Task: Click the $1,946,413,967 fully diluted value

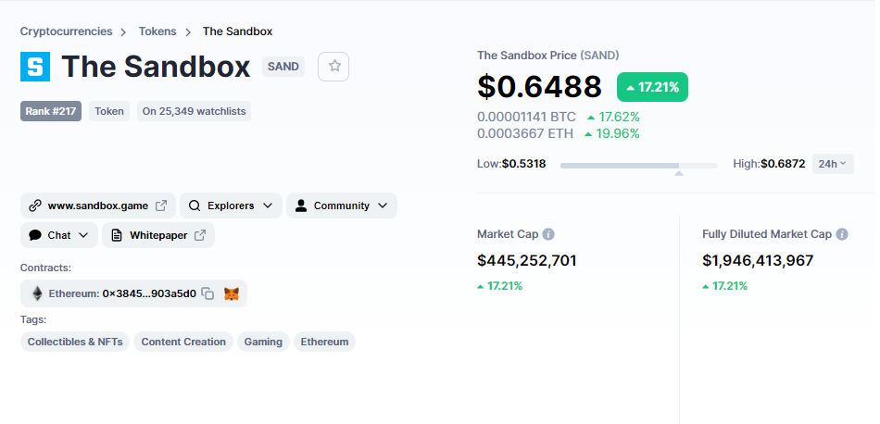Action: point(758,260)
